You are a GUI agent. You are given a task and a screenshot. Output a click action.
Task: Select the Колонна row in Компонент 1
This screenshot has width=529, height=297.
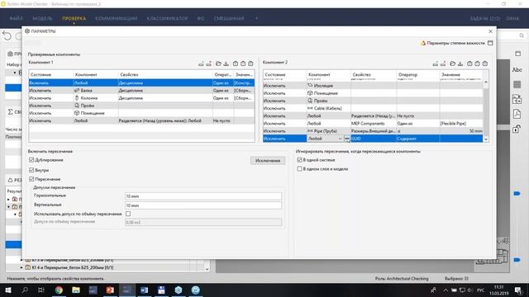tap(141, 98)
